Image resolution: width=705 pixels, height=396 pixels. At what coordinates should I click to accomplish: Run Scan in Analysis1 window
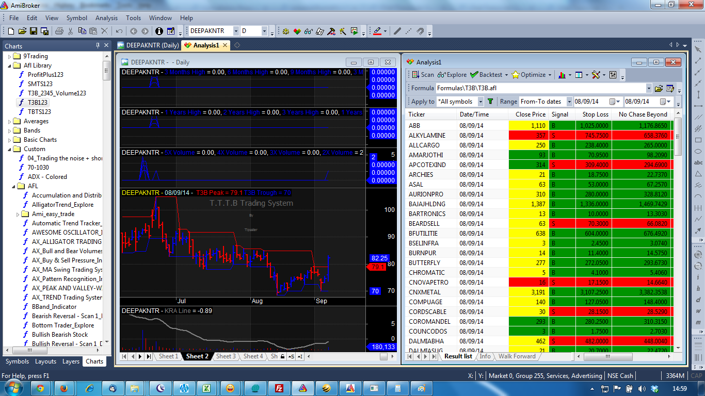click(423, 75)
